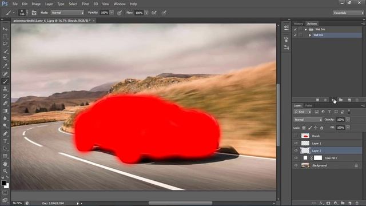
Task: Toggle pressure for size icon
Action: tap(164, 13)
